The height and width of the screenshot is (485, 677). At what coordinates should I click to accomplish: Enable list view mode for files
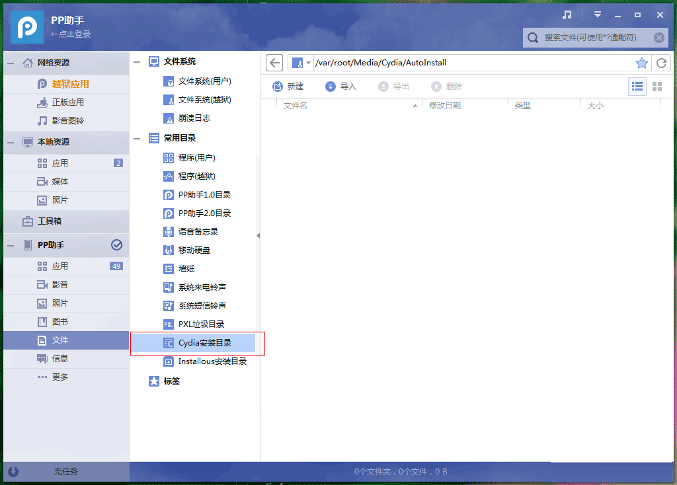[637, 86]
